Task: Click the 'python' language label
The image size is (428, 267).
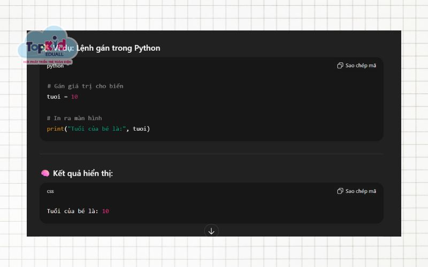Action: (x=55, y=66)
